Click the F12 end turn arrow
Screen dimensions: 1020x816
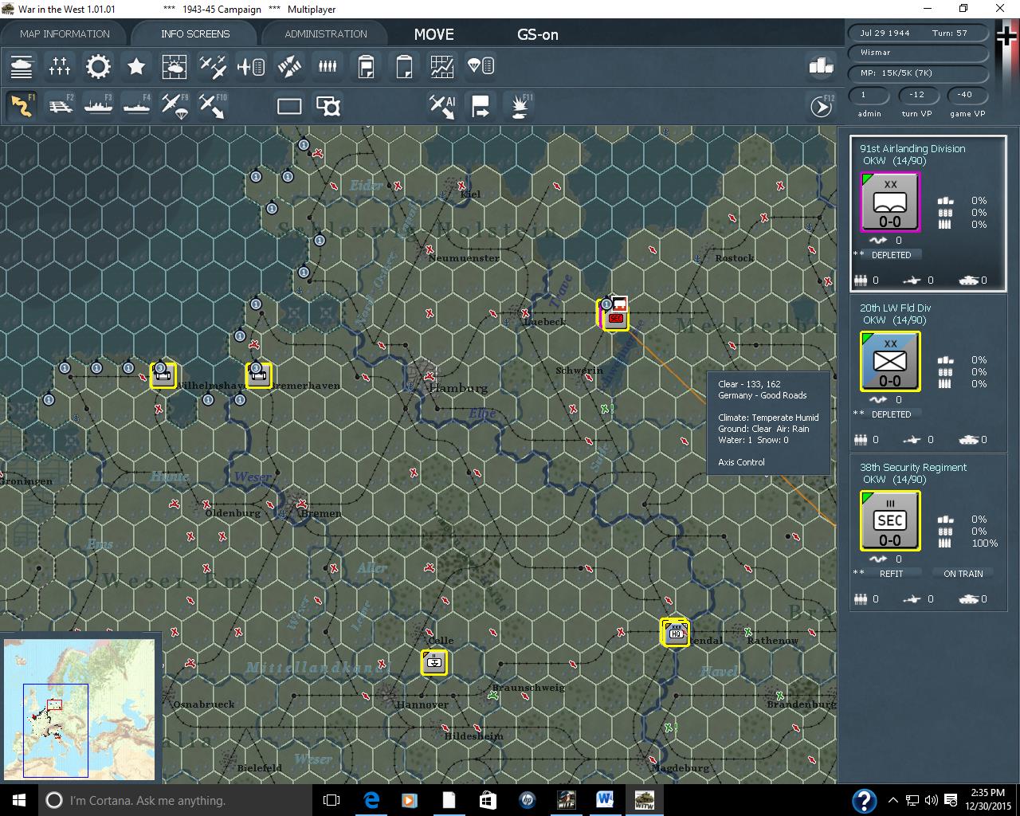[x=822, y=106]
